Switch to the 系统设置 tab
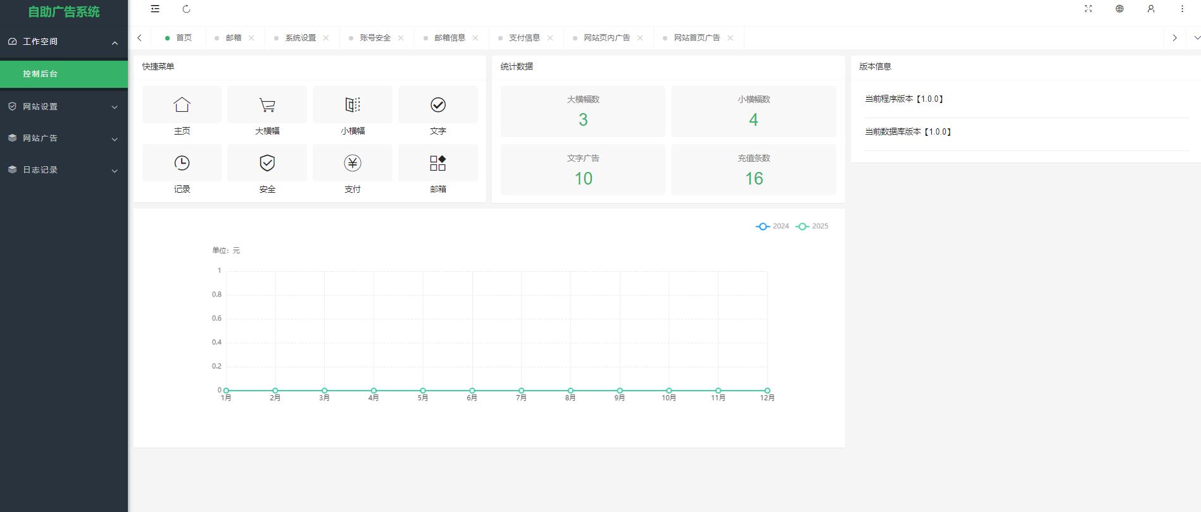The height and width of the screenshot is (512, 1201). click(301, 38)
